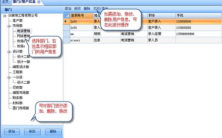Viewport: 222px width, 138px height.
Task: Select 设计一部 under 设计部
Action: point(23,62)
